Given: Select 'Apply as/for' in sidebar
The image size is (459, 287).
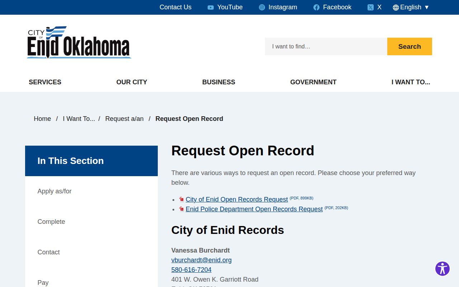Looking at the screenshot, I should pos(91,191).
